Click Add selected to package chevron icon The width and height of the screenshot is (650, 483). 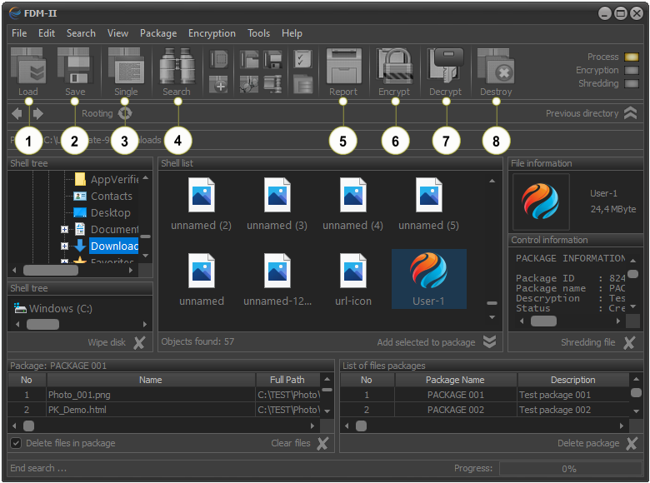(489, 342)
